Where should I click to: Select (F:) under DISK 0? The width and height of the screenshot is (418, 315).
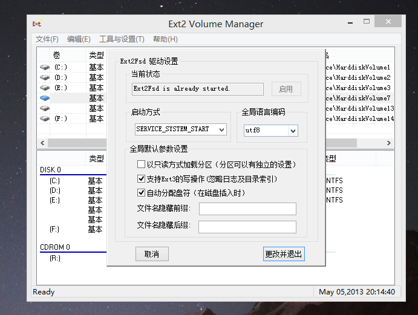[54, 229]
